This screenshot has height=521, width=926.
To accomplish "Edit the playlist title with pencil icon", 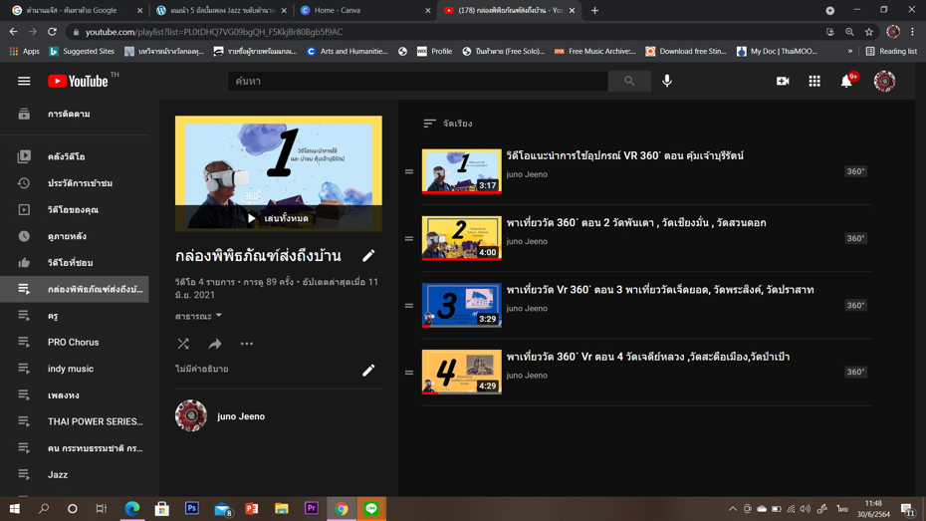I will coord(368,256).
